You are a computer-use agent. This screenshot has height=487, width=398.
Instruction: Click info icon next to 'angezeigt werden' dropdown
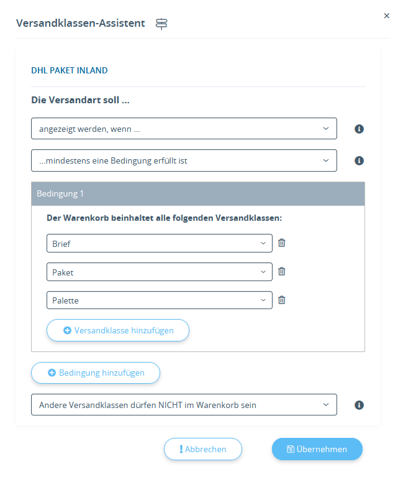tap(359, 129)
